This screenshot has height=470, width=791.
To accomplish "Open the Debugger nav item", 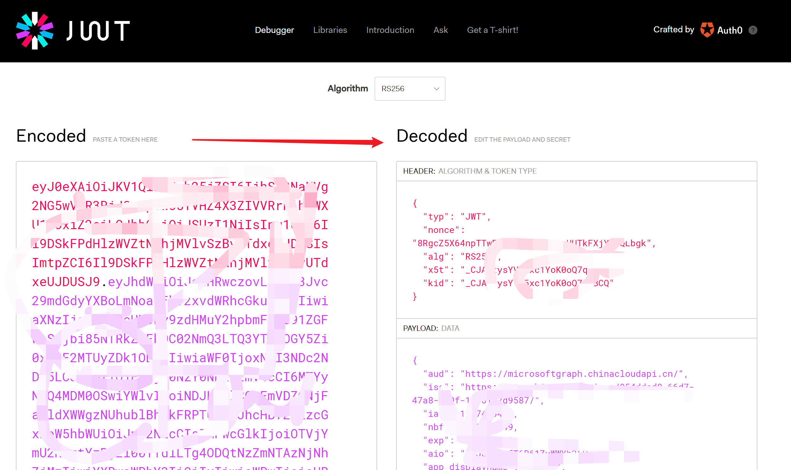I will pyautogui.click(x=274, y=30).
